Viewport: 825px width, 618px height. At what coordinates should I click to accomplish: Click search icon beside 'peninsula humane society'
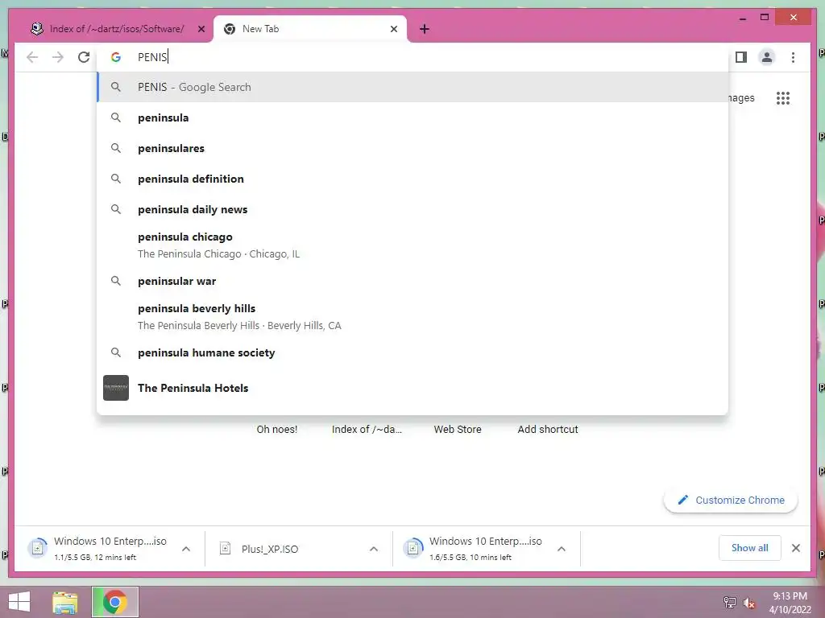(116, 352)
